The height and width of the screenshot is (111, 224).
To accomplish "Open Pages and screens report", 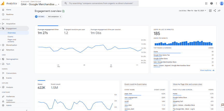I will click(12, 41).
